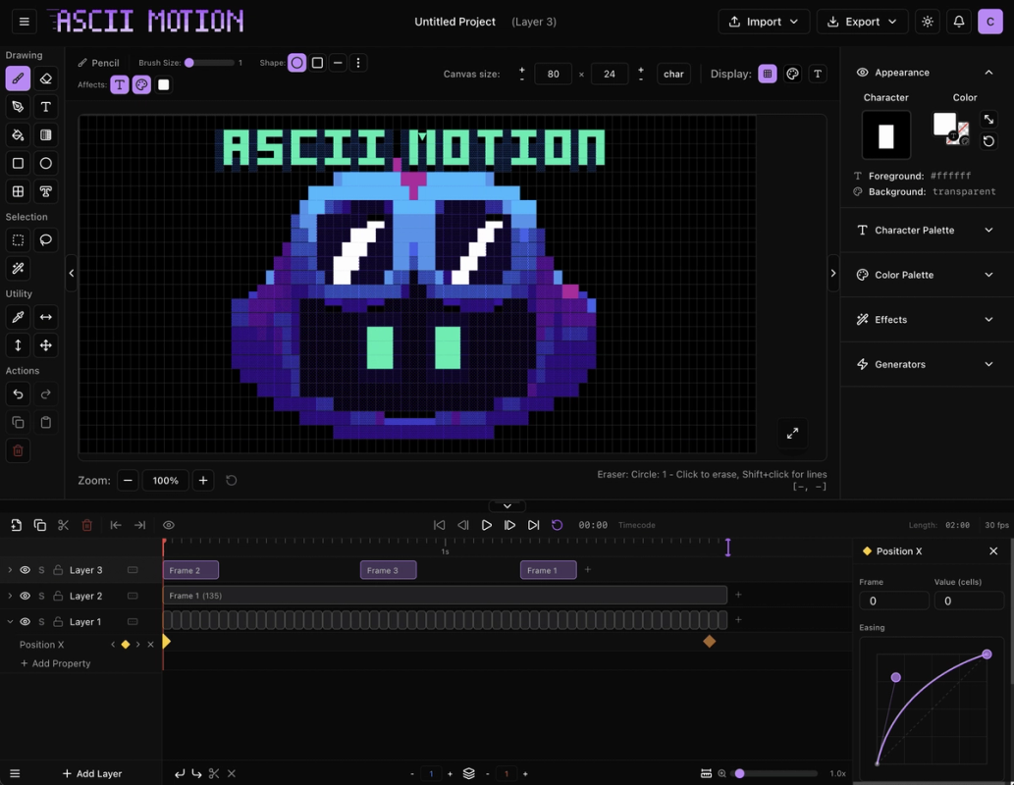Adjust the Brush Size slider

(210, 63)
